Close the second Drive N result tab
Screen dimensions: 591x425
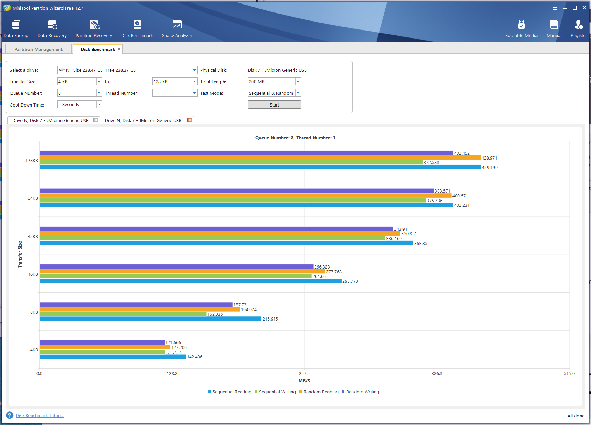190,120
